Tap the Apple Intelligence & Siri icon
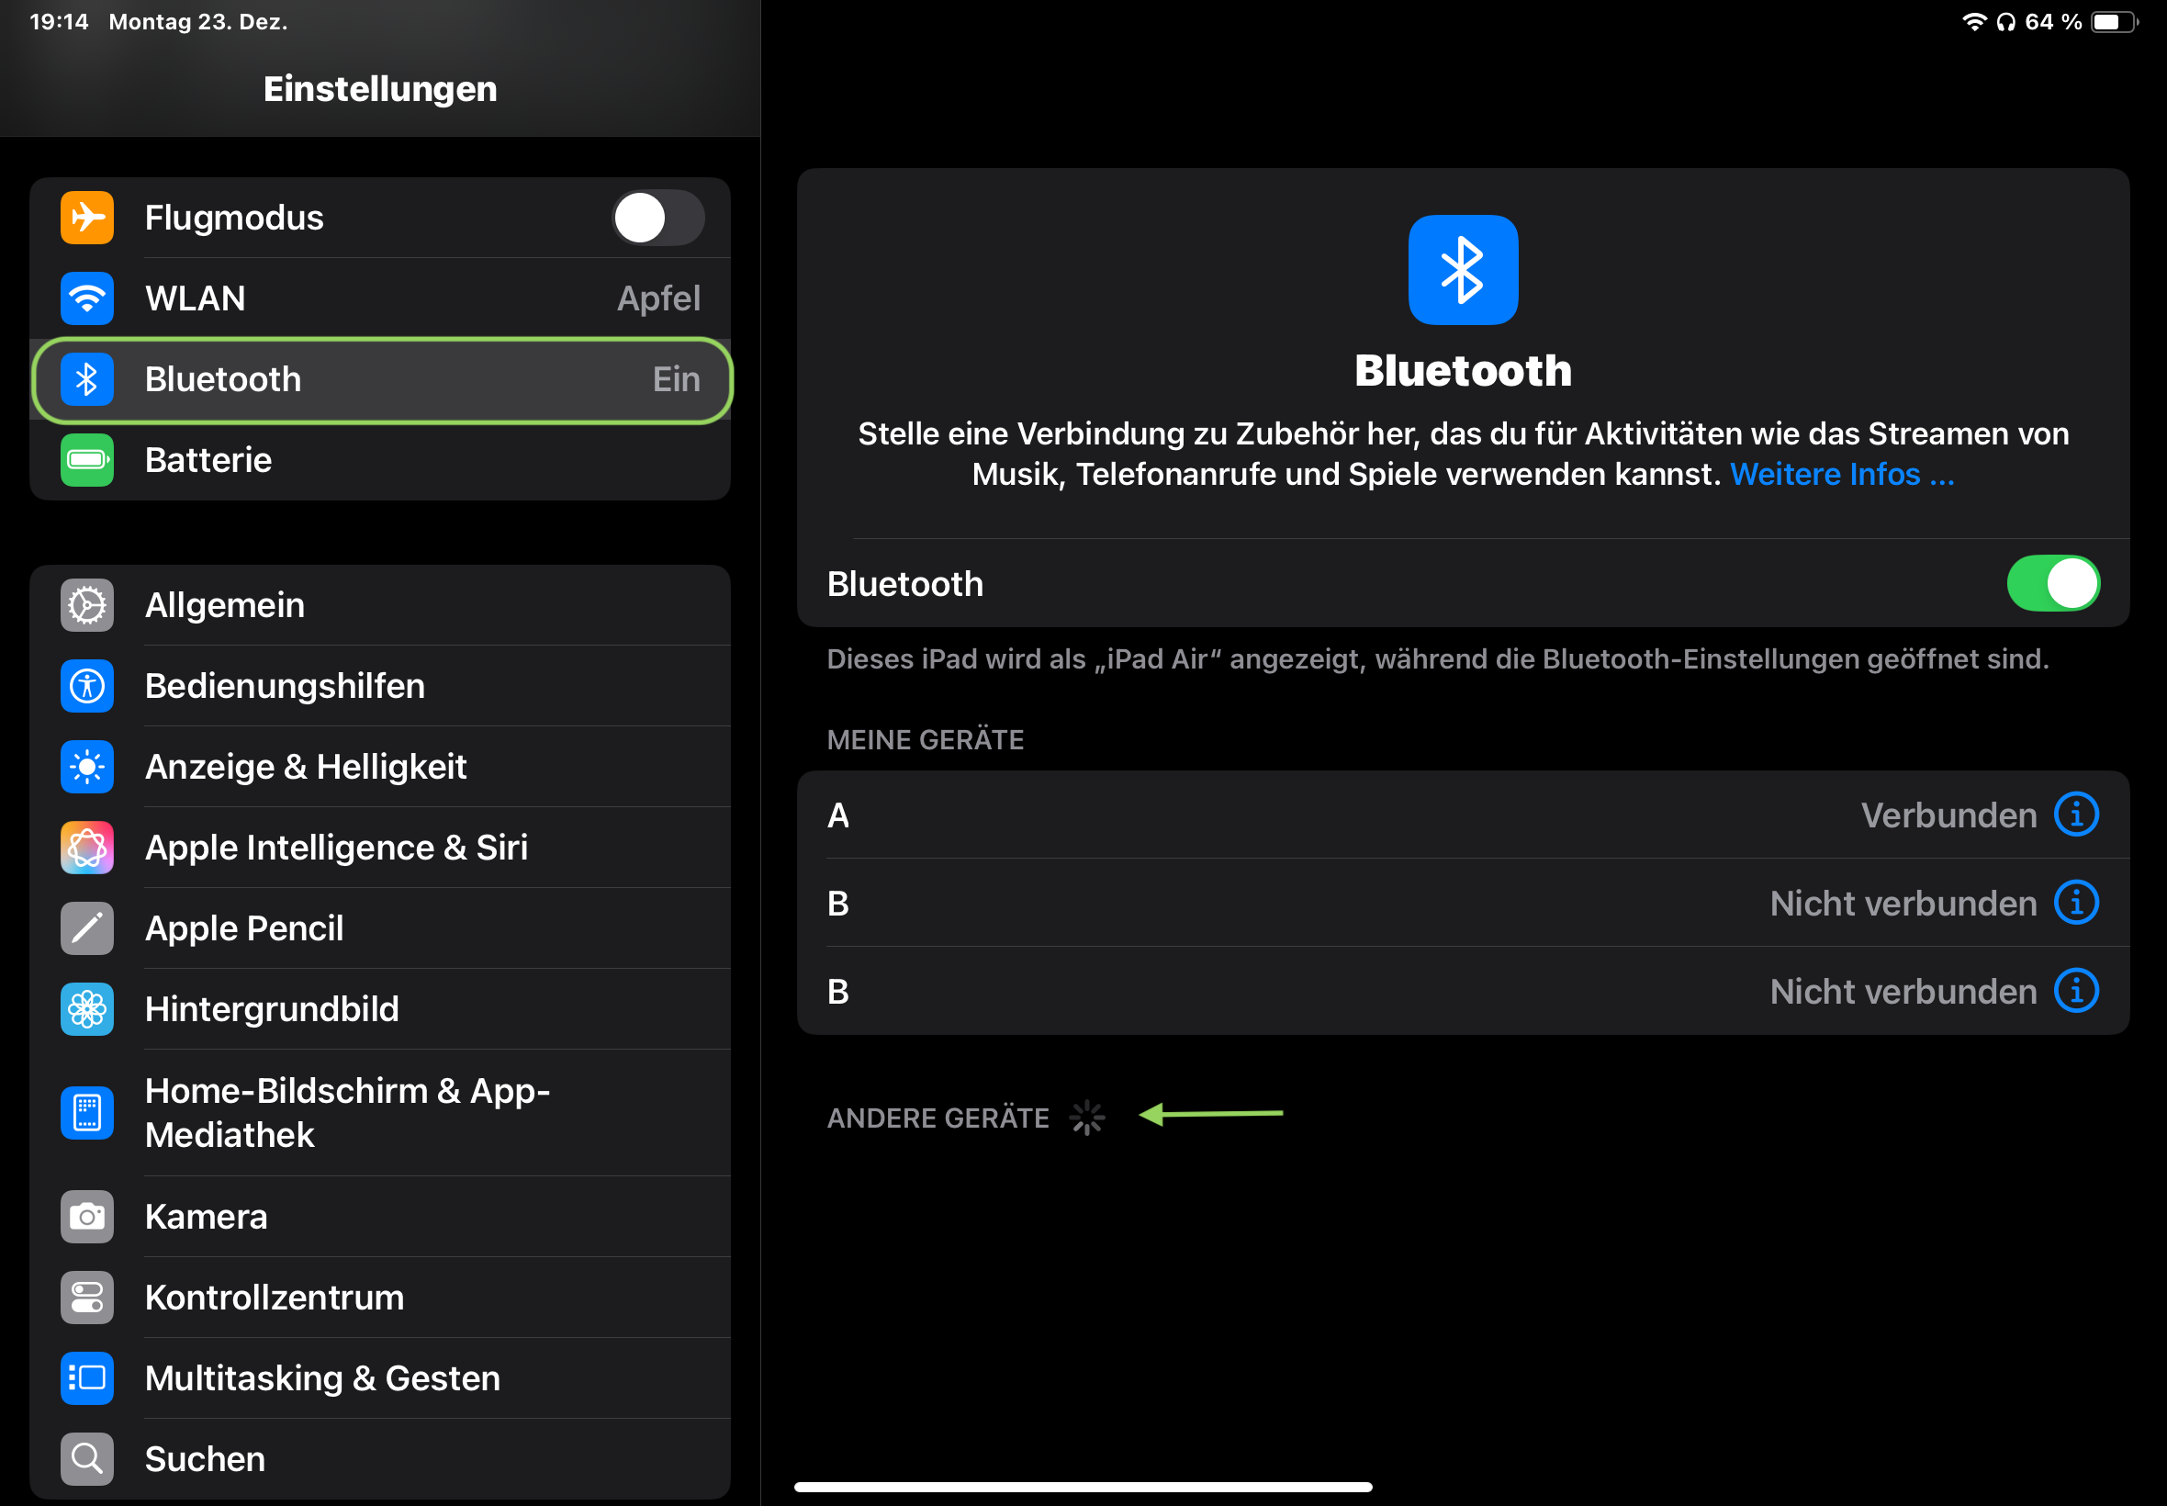The height and width of the screenshot is (1506, 2167). [x=87, y=848]
